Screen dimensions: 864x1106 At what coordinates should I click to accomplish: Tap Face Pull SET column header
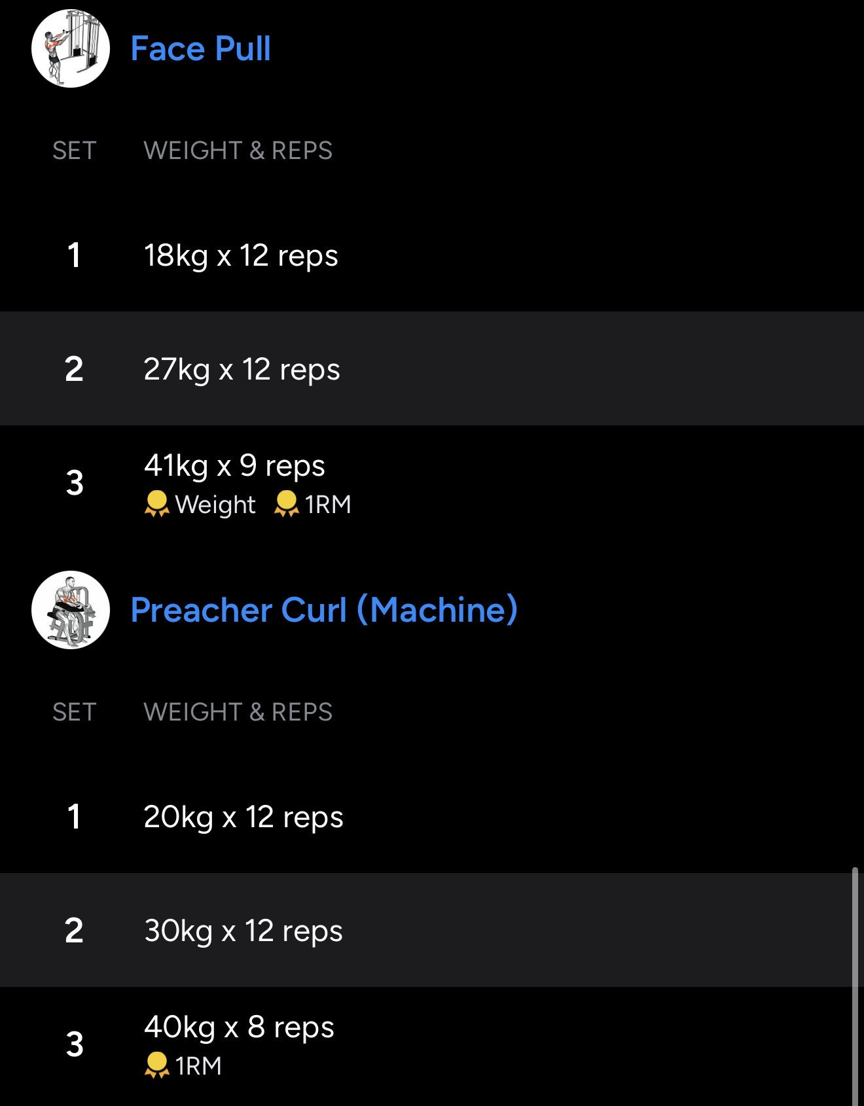pyautogui.click(x=74, y=151)
